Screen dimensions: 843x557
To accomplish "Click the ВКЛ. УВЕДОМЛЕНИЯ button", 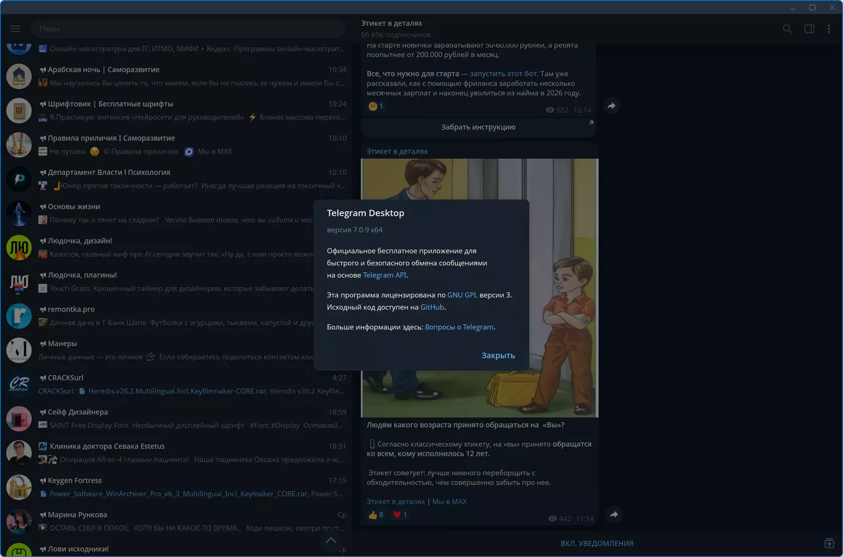I will point(597,543).
